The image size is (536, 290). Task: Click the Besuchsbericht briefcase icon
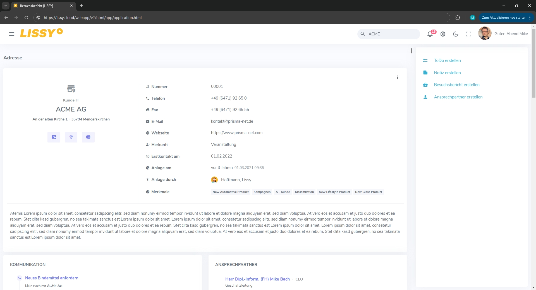[425, 85]
